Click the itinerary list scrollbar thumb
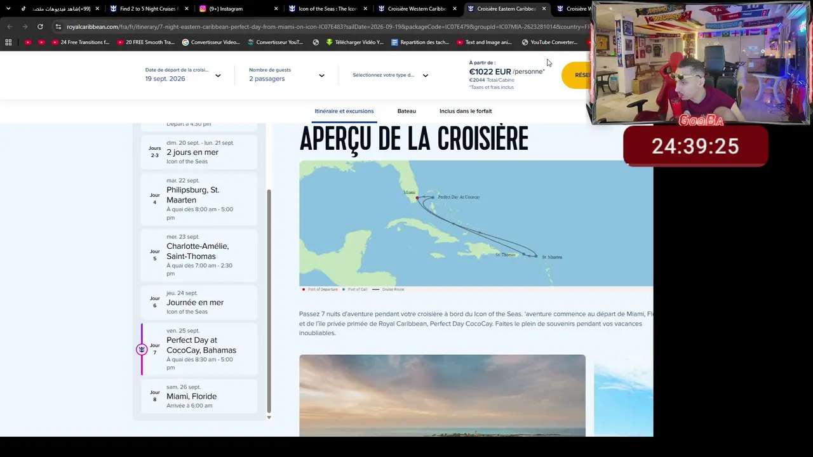 pos(269,301)
